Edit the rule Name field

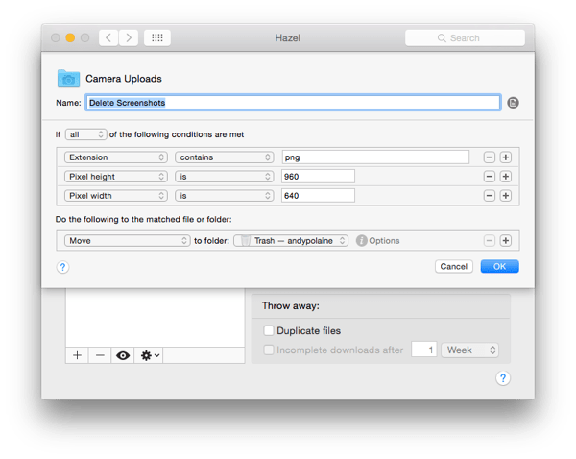(293, 103)
